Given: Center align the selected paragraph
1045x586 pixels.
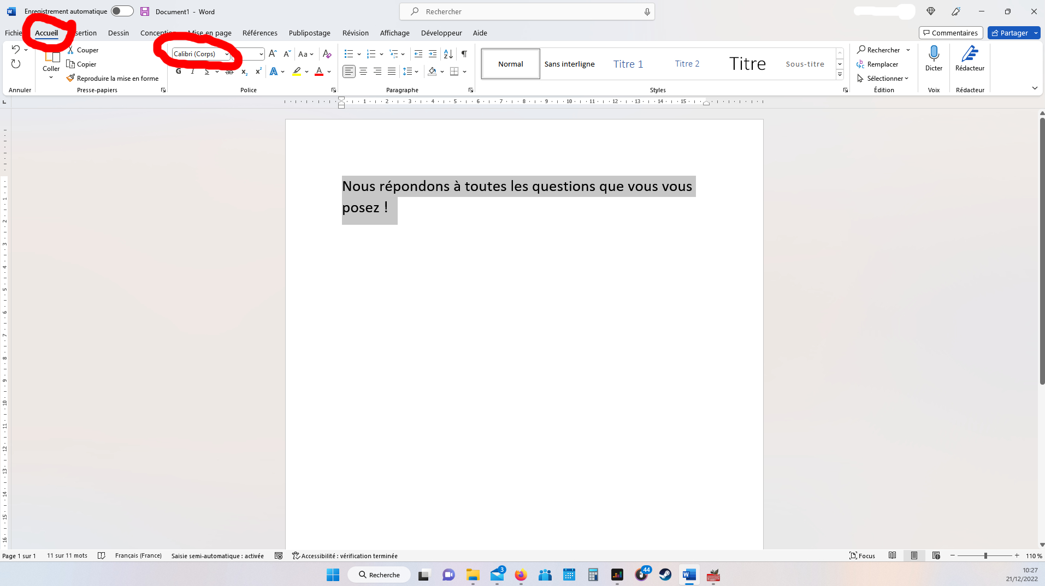Looking at the screenshot, I should click(x=363, y=71).
